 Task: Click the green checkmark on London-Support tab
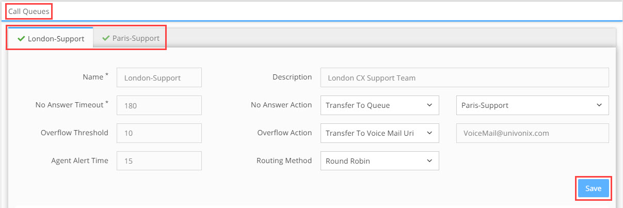(x=21, y=38)
